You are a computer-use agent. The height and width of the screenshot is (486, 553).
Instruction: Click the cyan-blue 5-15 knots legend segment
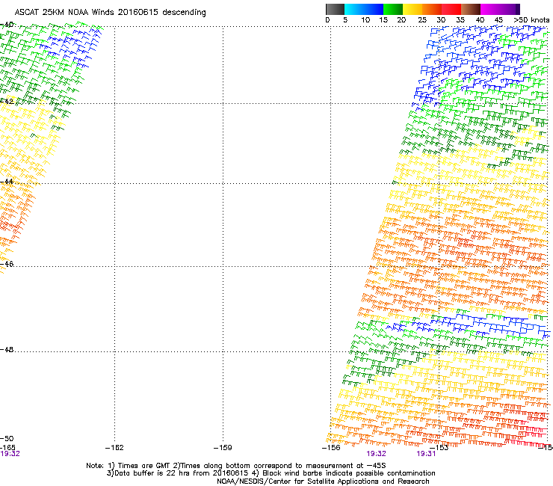click(x=364, y=9)
